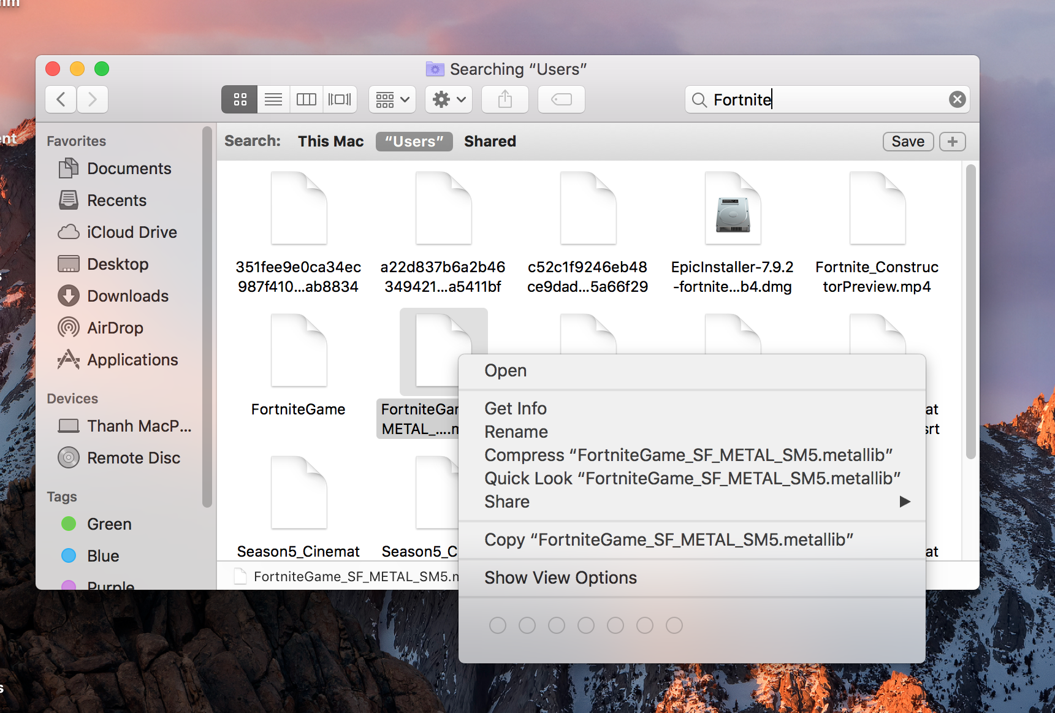Click the Share toolbar icon
1055x713 pixels.
[x=505, y=99]
